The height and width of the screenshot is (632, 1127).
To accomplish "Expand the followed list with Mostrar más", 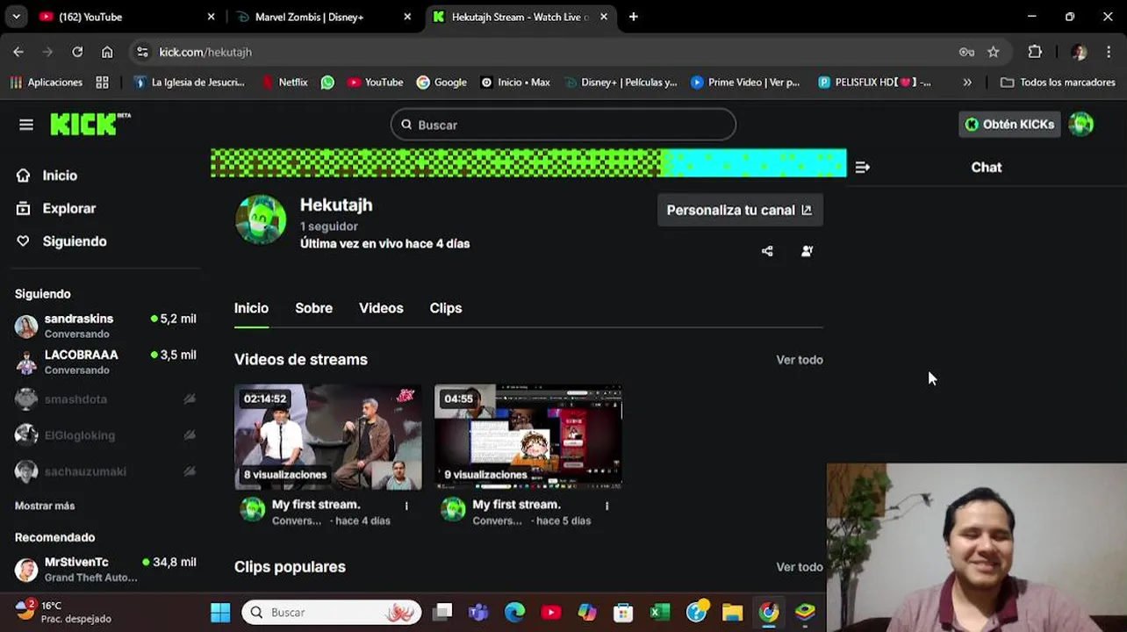I will pos(45,506).
